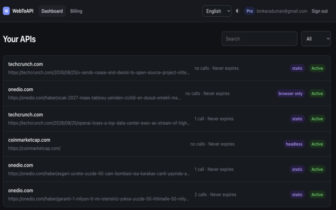Click the Your APIs heading
The width and height of the screenshot is (336, 210).
coord(19,39)
